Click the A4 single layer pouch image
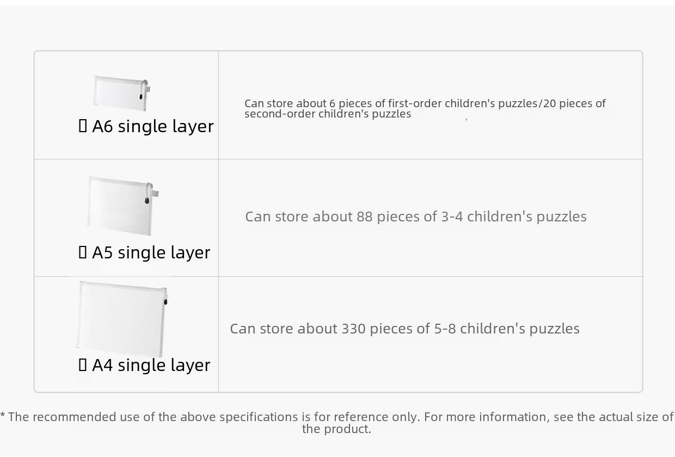 point(122,319)
